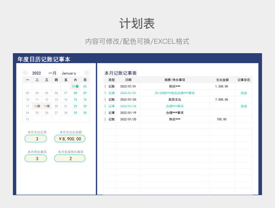Select the 本月支出总金额 box showing ￥8,900.00

tap(70, 139)
